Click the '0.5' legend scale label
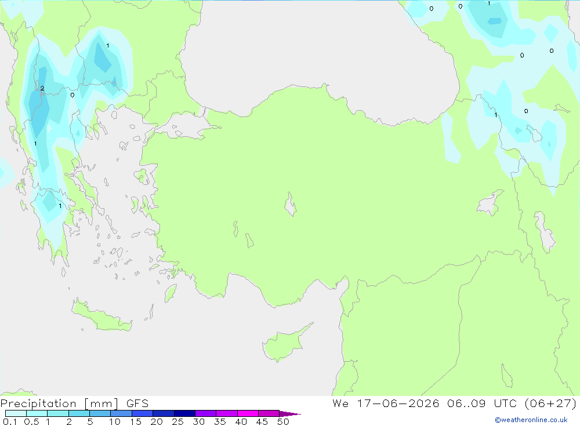The image size is (580, 425). click(x=31, y=422)
